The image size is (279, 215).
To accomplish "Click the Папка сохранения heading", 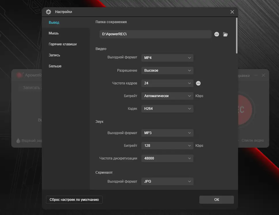I will click(x=111, y=22).
